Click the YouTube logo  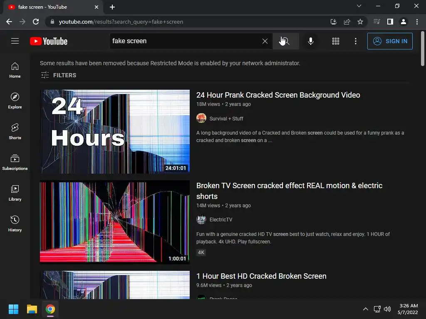49,41
